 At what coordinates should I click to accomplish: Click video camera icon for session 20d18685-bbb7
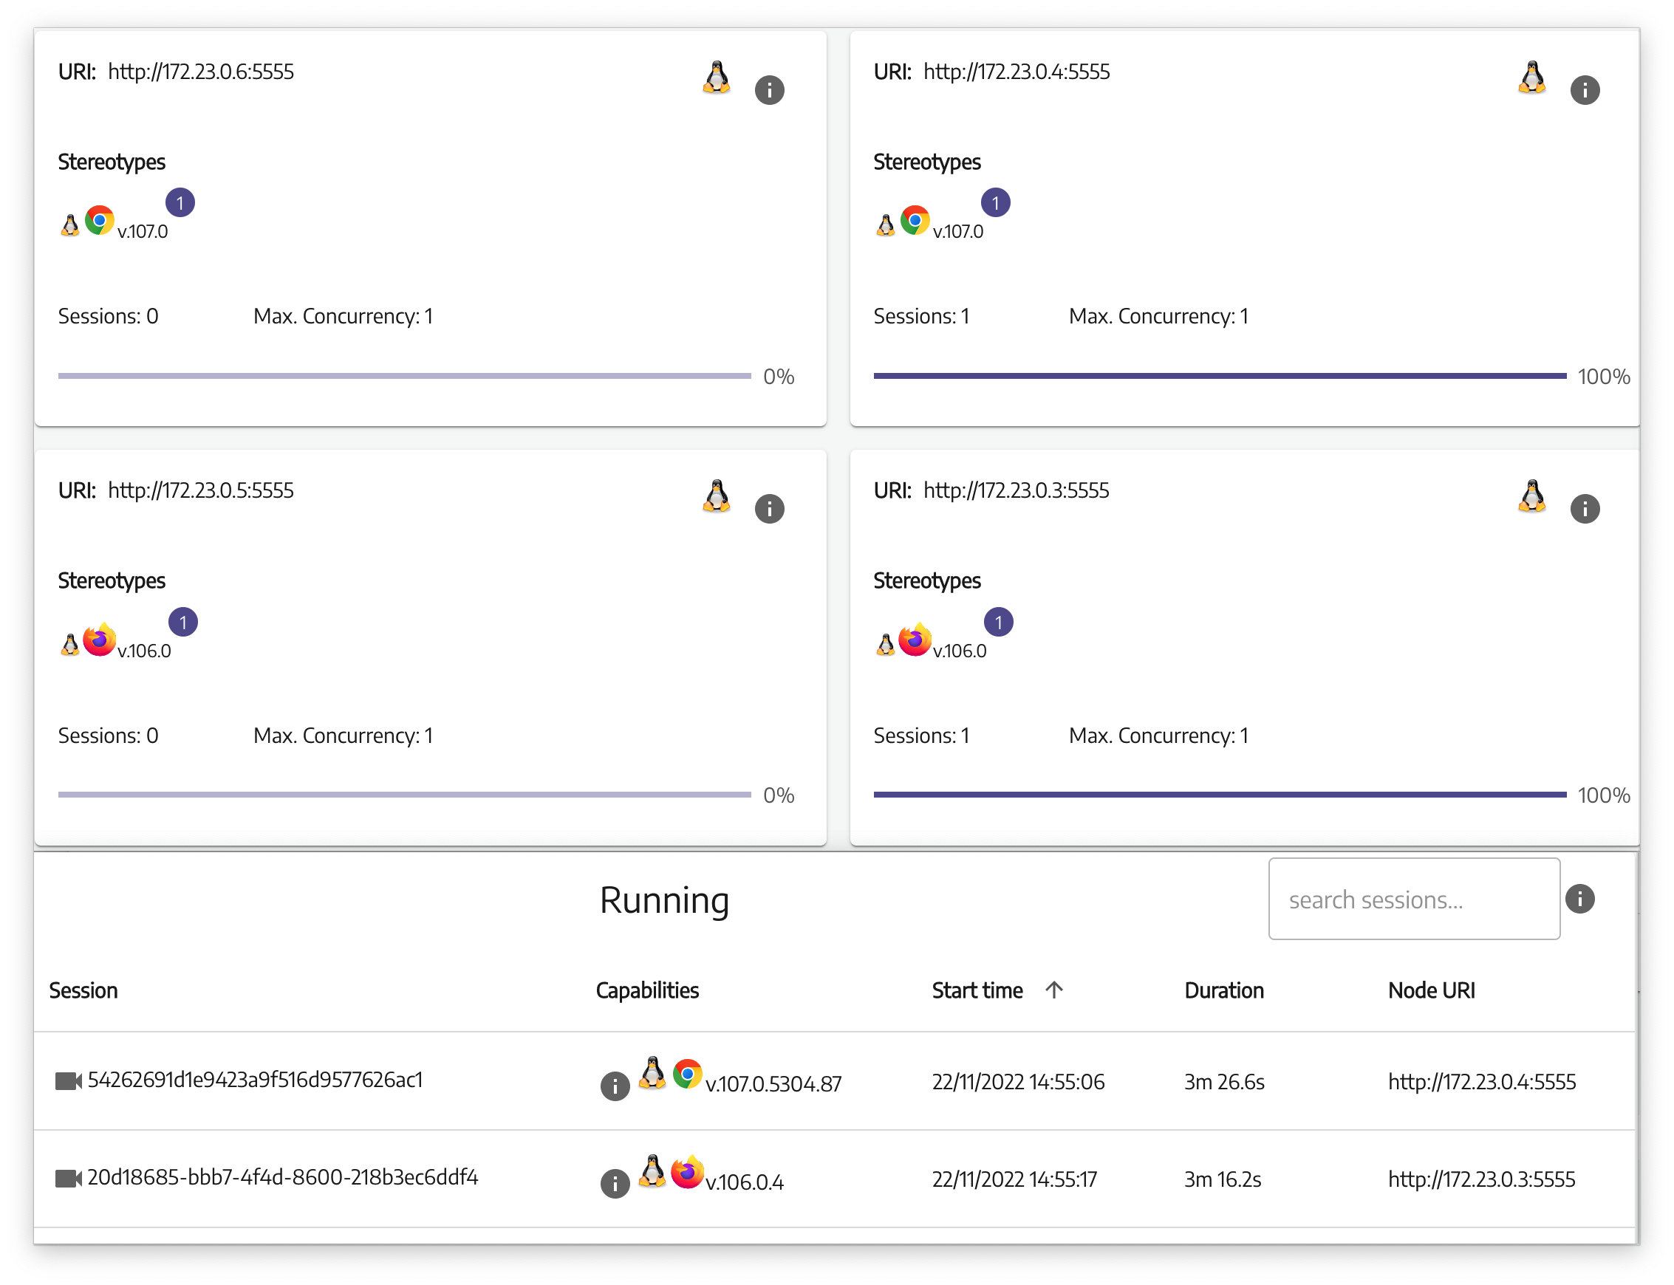[x=68, y=1178]
